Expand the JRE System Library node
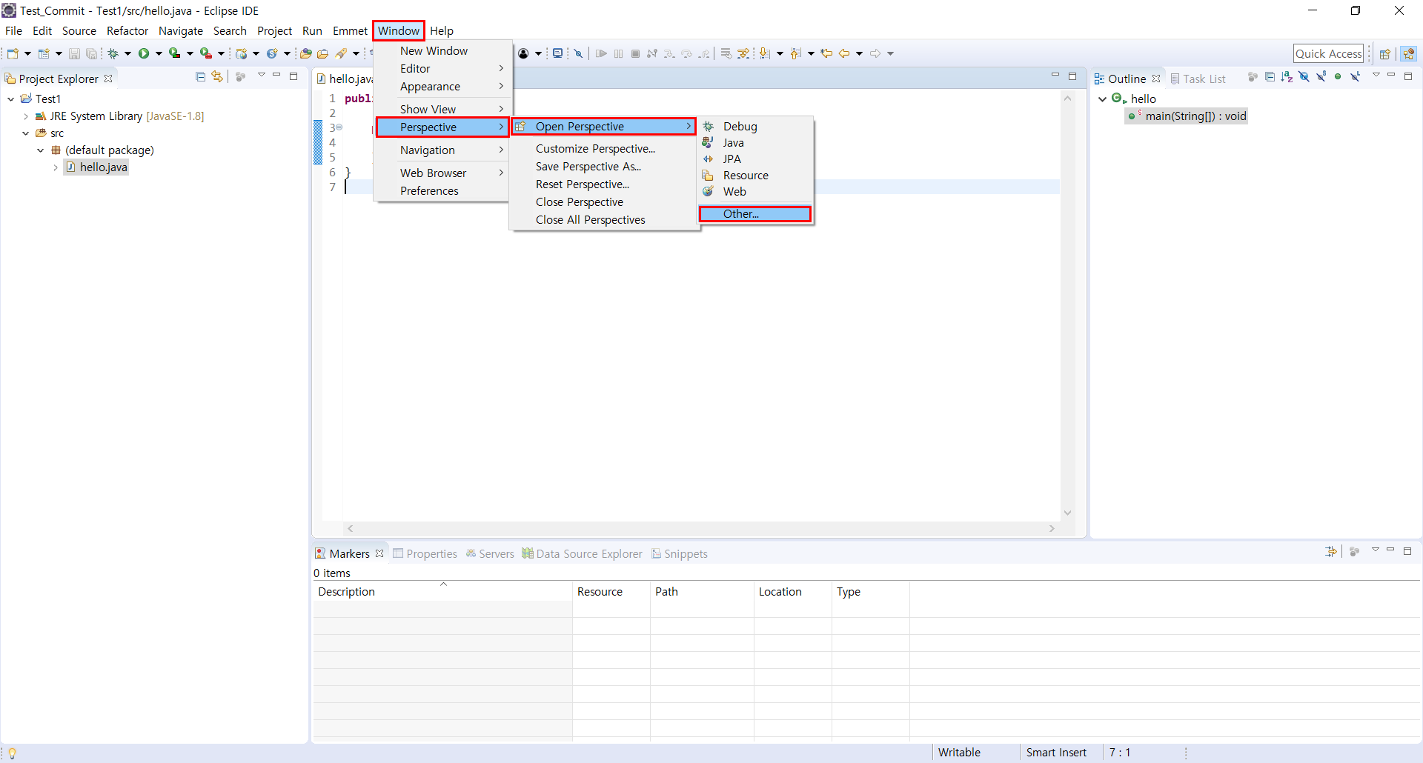1423x763 pixels. click(x=26, y=116)
